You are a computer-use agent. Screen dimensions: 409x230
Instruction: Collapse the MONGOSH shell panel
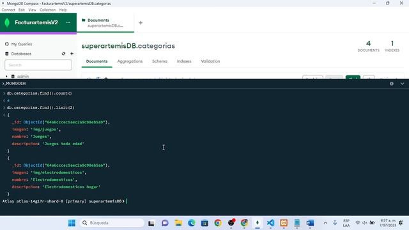[x=402, y=84]
